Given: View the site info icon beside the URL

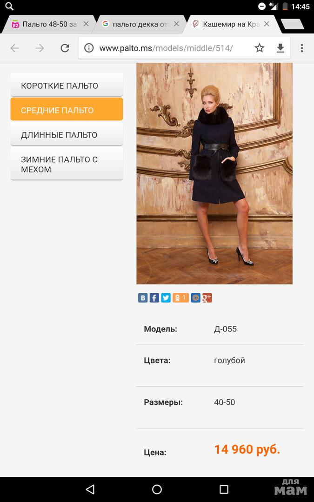Looking at the screenshot, I should coord(89,48).
